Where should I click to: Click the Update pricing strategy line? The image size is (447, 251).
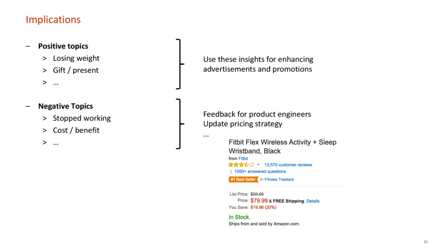tap(243, 124)
